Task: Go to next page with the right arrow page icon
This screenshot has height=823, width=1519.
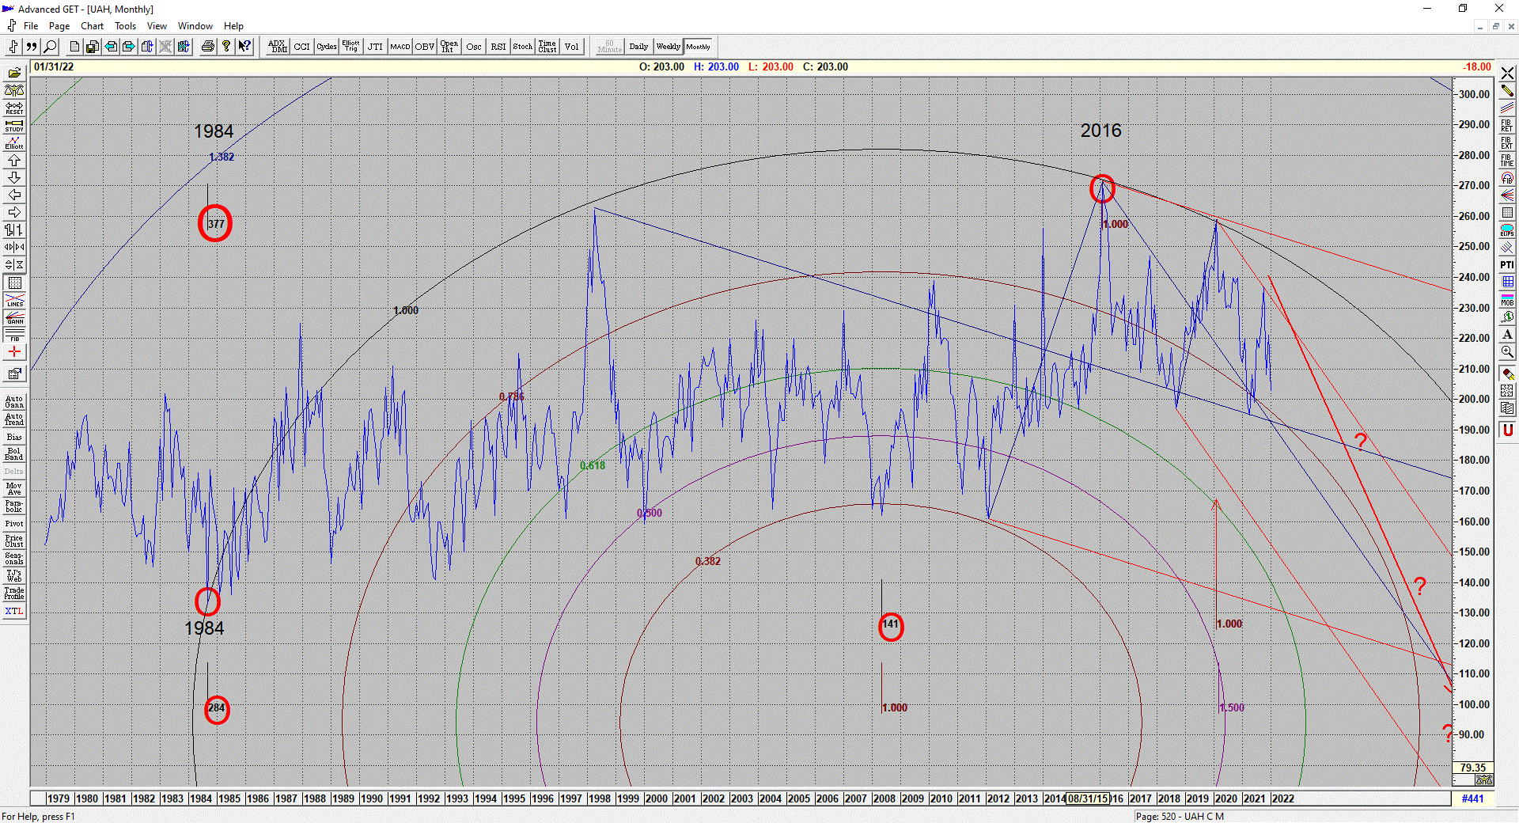Action: tap(129, 47)
